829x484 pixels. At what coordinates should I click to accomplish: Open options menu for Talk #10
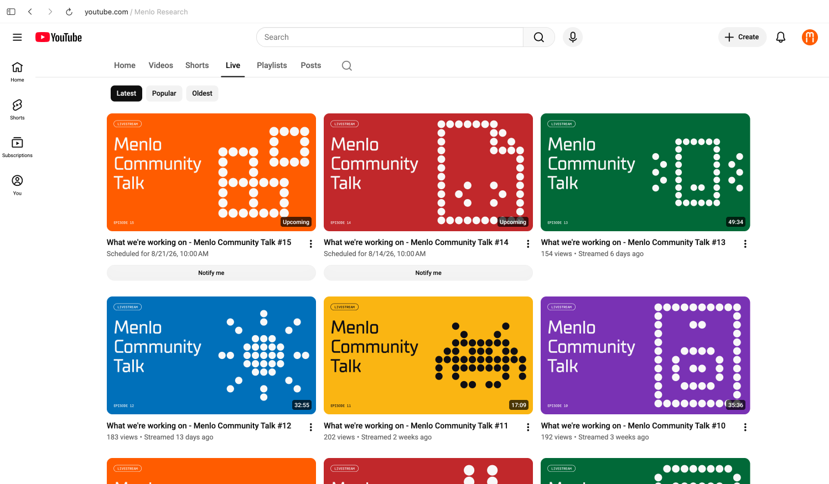coord(745,428)
